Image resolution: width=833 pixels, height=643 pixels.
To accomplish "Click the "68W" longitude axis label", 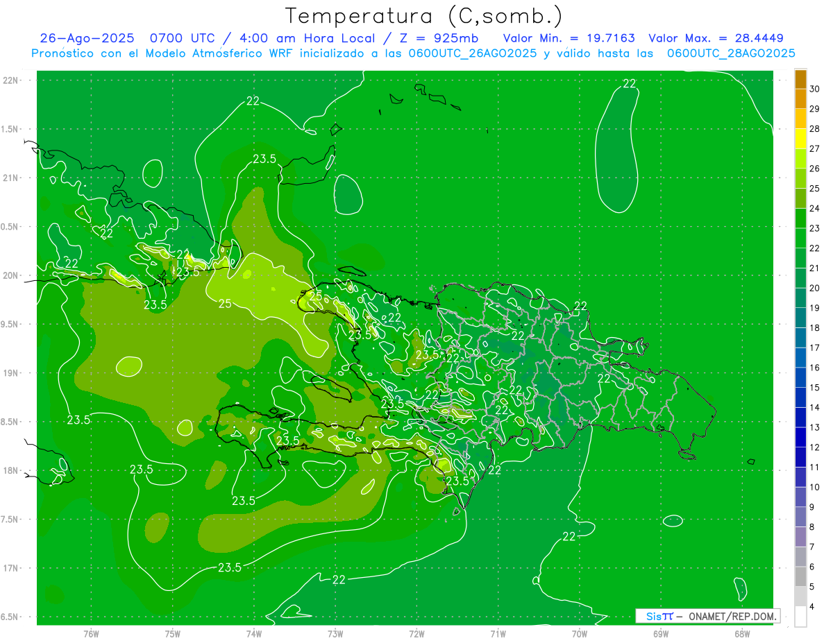I will tap(742, 634).
